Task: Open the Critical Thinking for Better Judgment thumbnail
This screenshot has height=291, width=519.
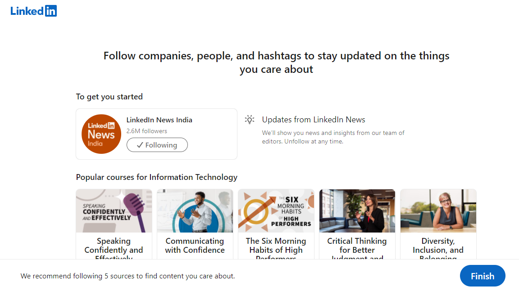Action: click(x=357, y=210)
